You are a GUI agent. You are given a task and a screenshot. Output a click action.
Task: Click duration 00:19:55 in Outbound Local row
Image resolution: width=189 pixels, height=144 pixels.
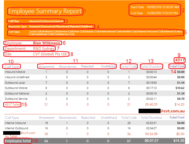[x=152, y=83]
